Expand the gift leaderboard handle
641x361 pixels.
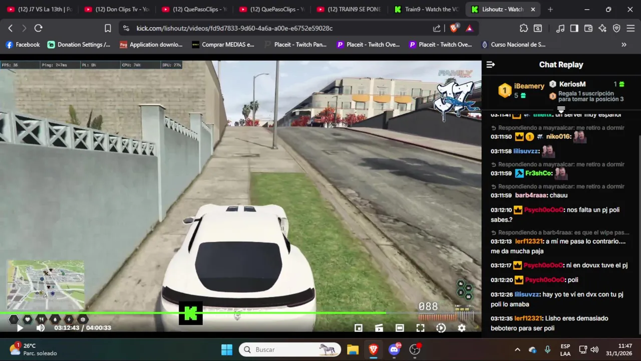[561, 110]
